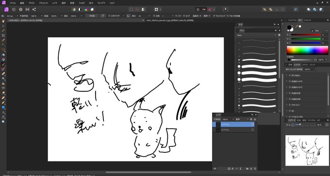Switch to the Export Persona

tap(34, 10)
